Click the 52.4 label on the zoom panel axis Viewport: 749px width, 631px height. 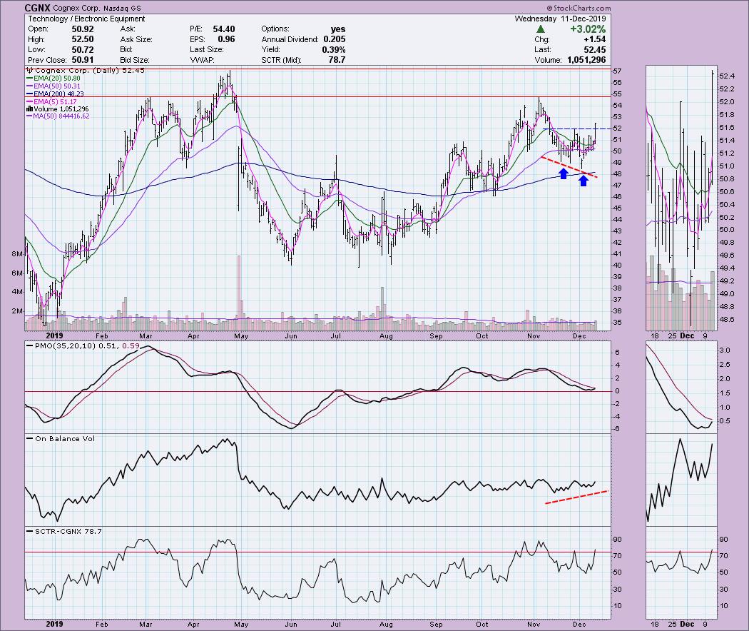[x=727, y=76]
